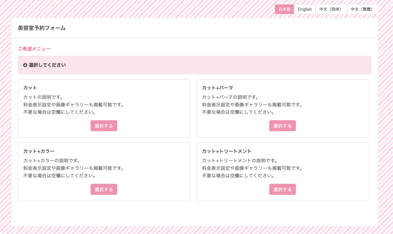Click the カットの説明です description text
This screenshot has height=234, width=393.
pyautogui.click(x=43, y=97)
